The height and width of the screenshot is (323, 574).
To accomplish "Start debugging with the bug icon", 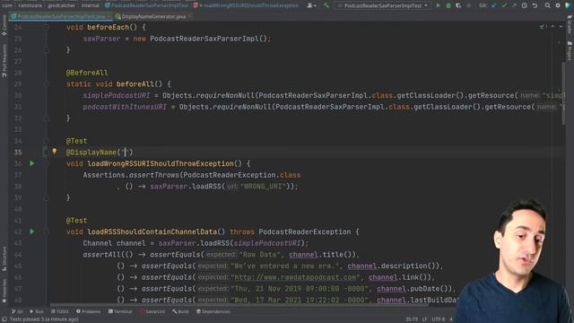I will tap(448, 5).
